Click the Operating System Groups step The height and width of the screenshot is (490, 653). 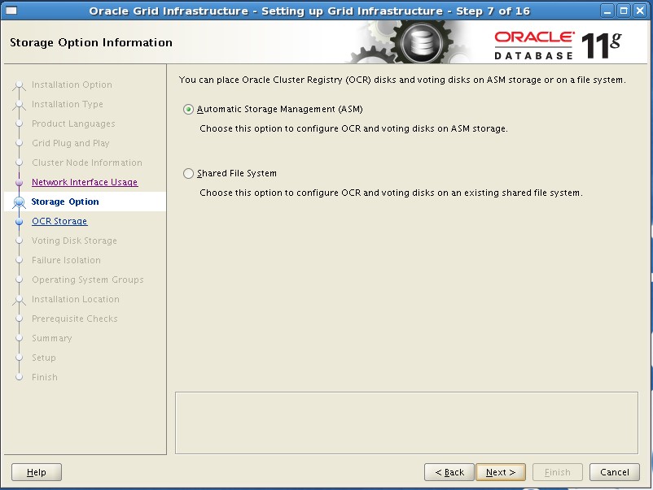pyautogui.click(x=87, y=280)
